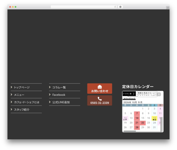Select October 15 on the calendar
177x150 pixels.
(x=143, y=118)
